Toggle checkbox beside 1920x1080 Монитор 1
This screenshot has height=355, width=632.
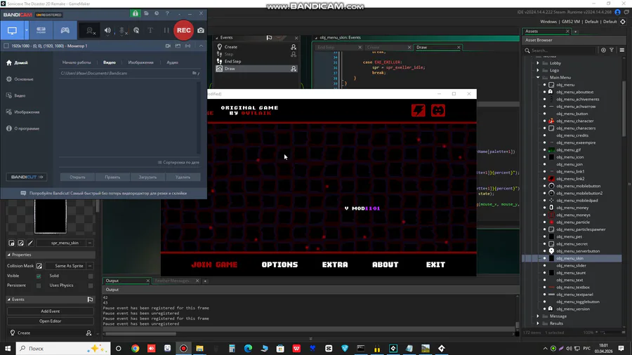[x=6, y=46]
